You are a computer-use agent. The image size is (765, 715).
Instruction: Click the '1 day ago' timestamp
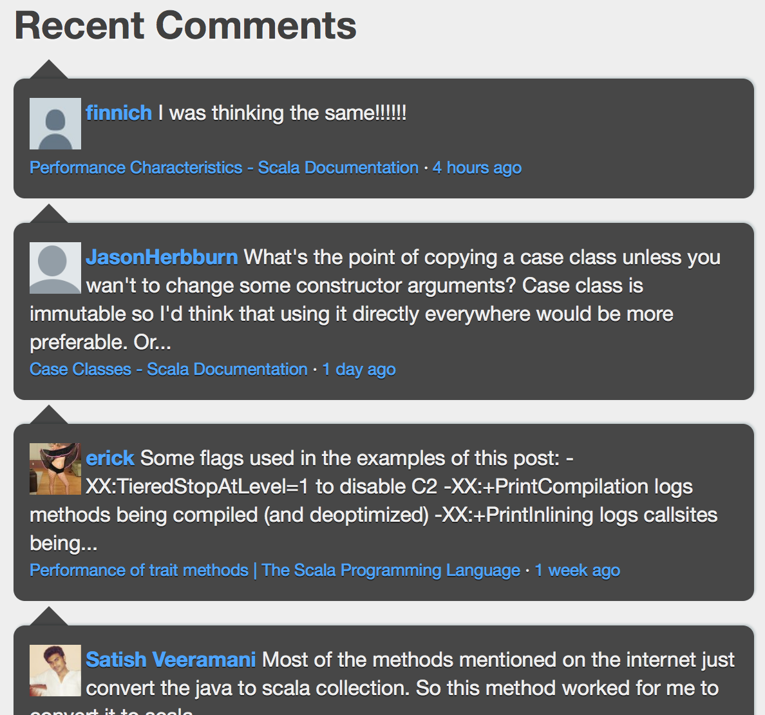click(359, 370)
